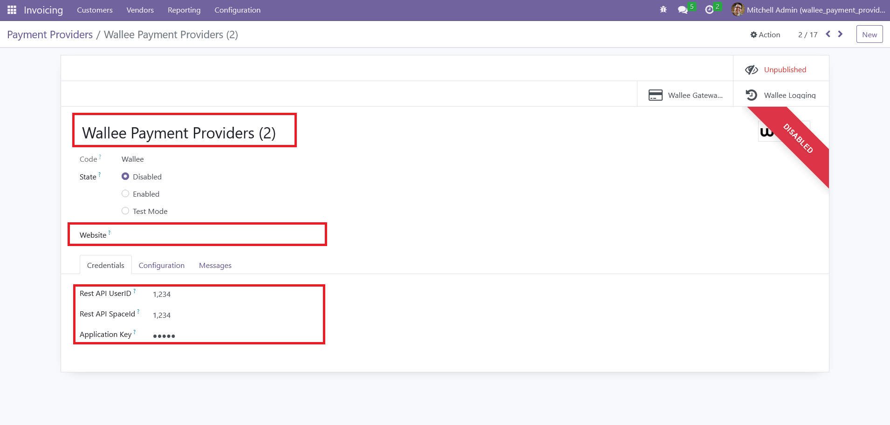Go to previous record arrow

click(x=828, y=34)
